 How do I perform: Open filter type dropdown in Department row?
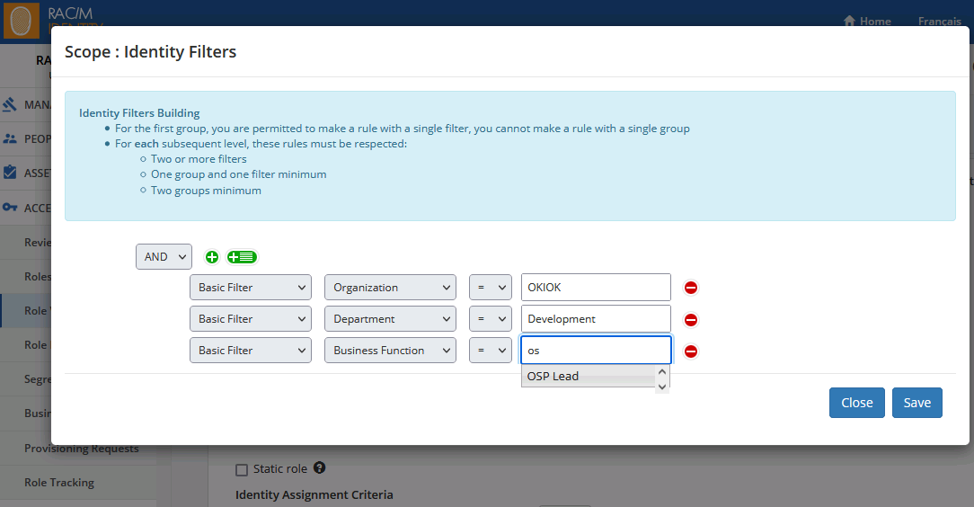[251, 319]
